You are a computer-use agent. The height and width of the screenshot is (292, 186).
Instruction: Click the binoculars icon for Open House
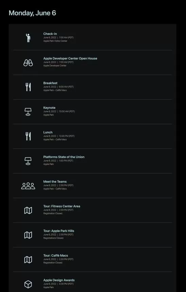coord(28,63)
